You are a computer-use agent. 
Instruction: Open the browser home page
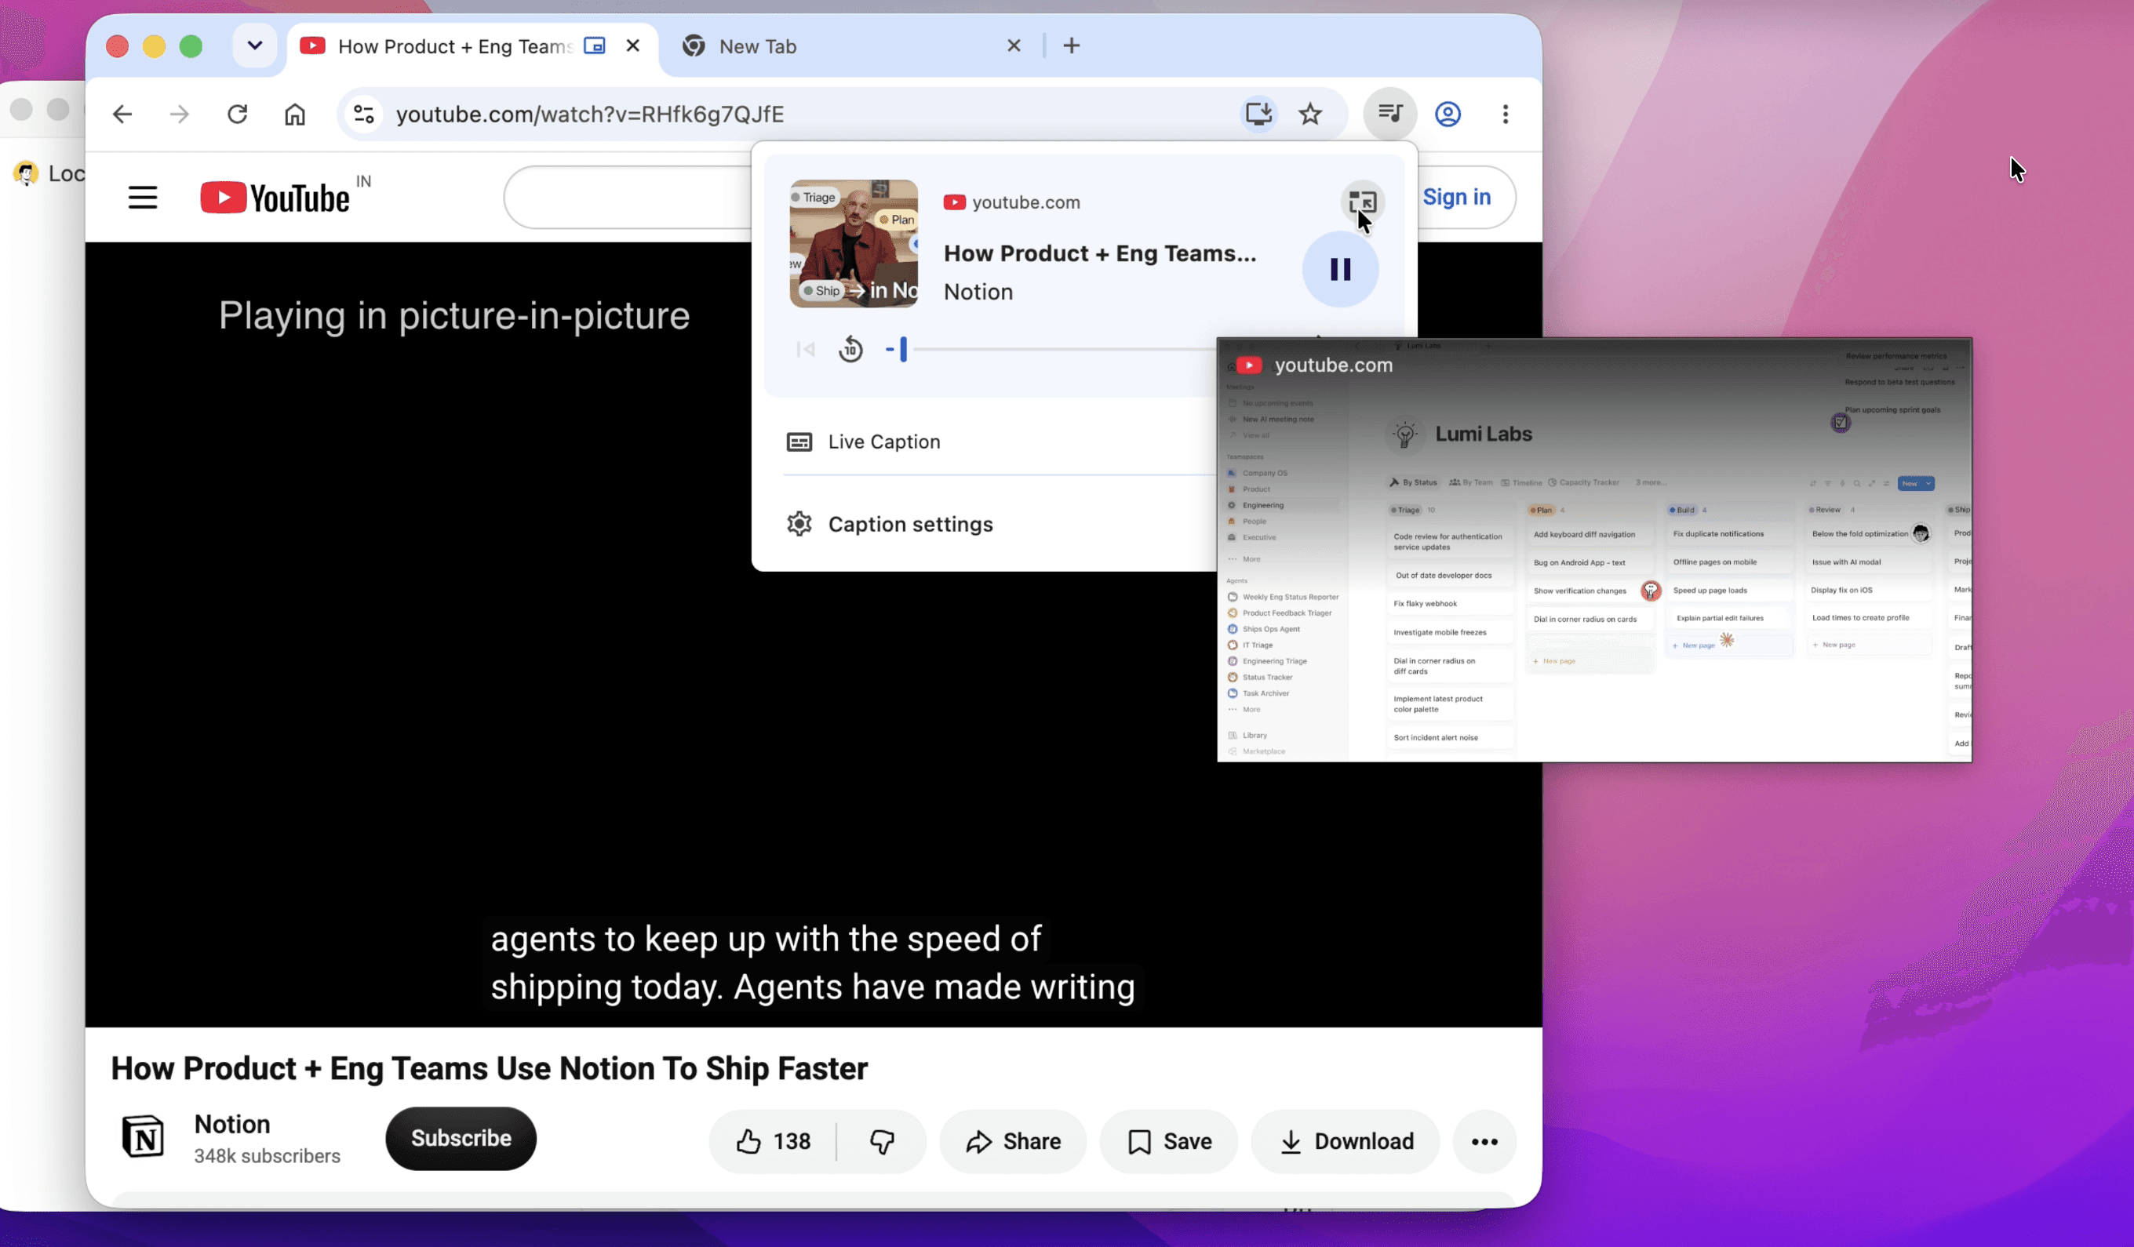click(x=295, y=114)
